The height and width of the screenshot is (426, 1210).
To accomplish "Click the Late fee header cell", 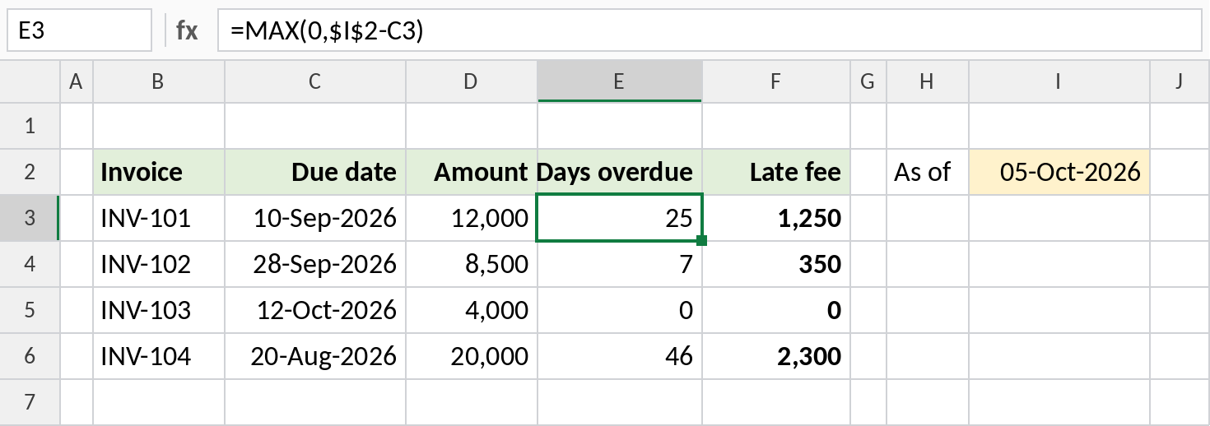I will point(776,172).
